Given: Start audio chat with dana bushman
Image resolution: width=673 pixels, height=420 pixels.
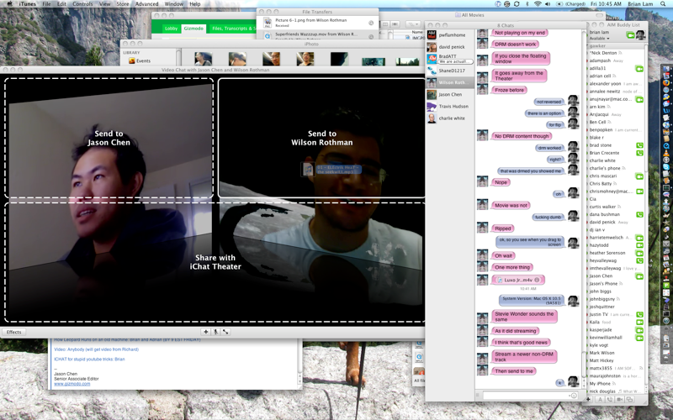Looking at the screenshot, I should pyautogui.click(x=639, y=215).
